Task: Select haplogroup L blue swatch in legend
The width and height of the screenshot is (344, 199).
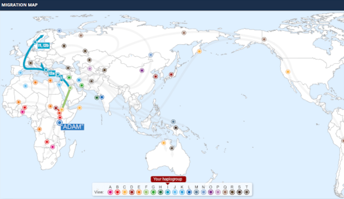Action: (189, 192)
